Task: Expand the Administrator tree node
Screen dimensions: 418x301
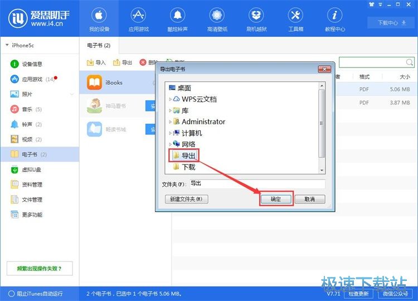Action: 170,122
